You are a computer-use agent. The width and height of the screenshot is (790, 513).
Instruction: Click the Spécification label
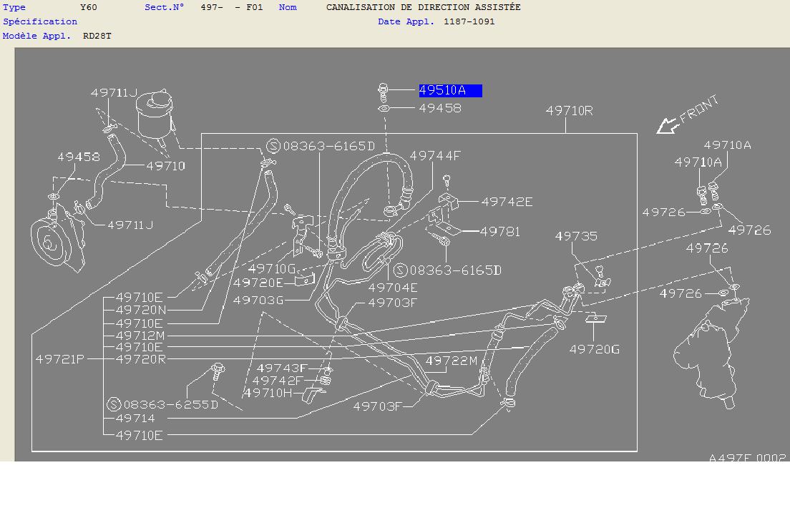point(40,21)
